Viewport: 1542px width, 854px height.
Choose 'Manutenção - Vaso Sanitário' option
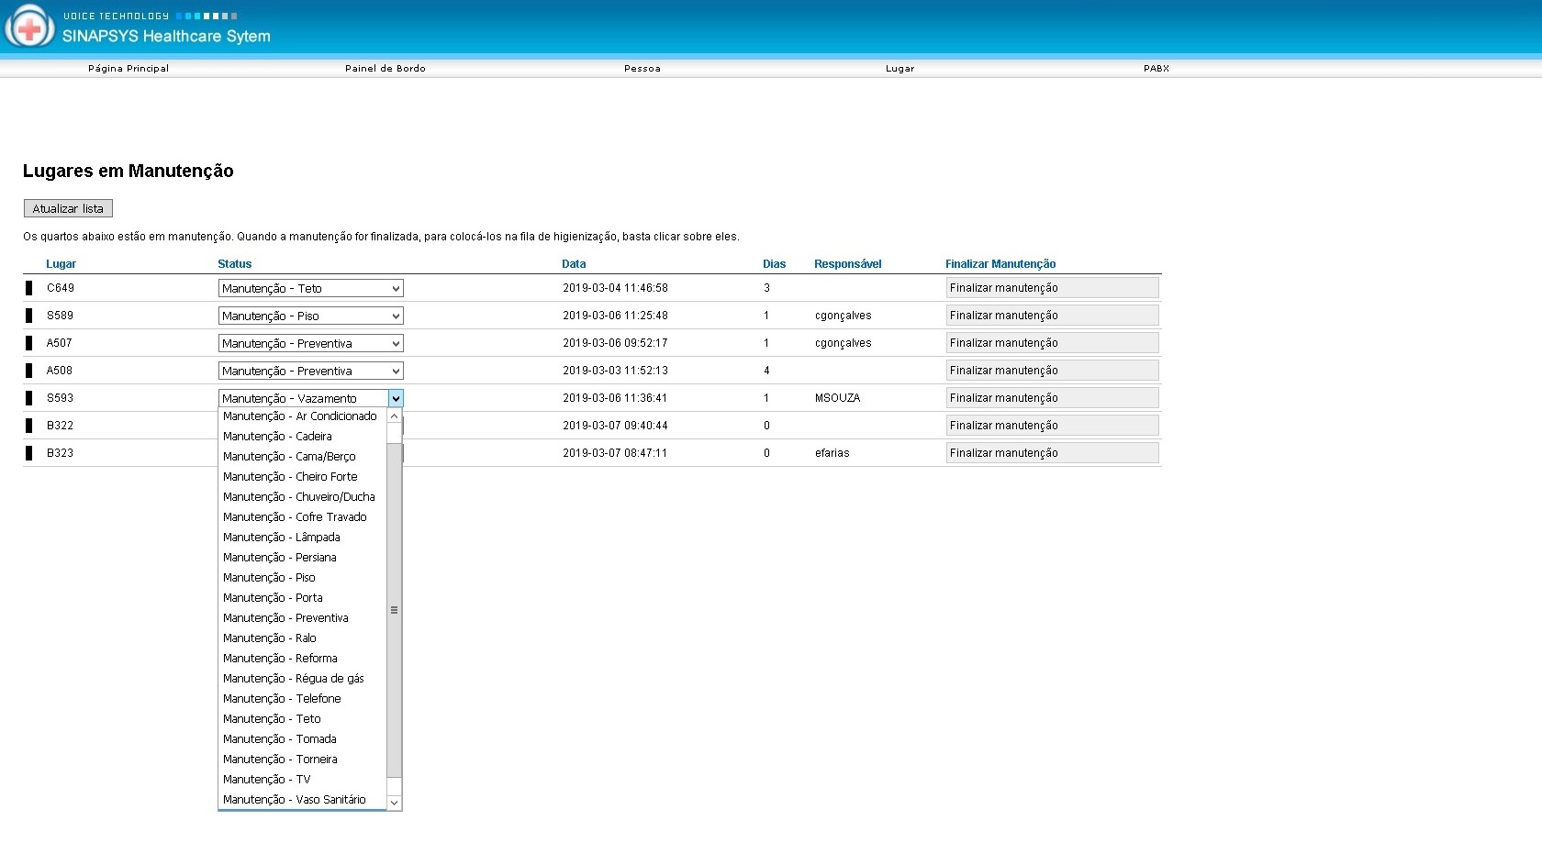tap(294, 800)
